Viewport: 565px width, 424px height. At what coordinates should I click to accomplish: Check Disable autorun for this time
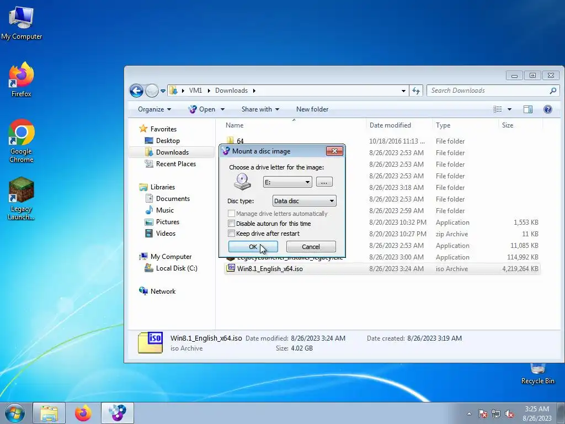click(231, 224)
